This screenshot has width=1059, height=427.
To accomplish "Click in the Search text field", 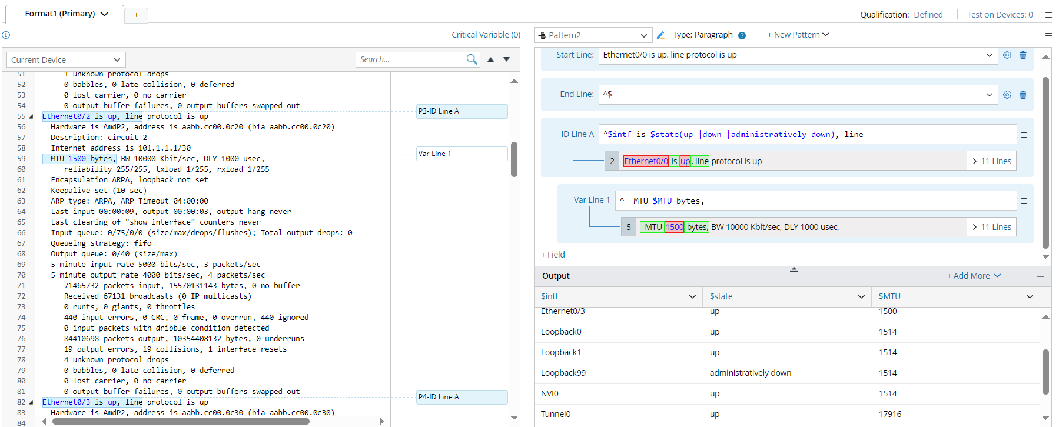I will pos(410,59).
